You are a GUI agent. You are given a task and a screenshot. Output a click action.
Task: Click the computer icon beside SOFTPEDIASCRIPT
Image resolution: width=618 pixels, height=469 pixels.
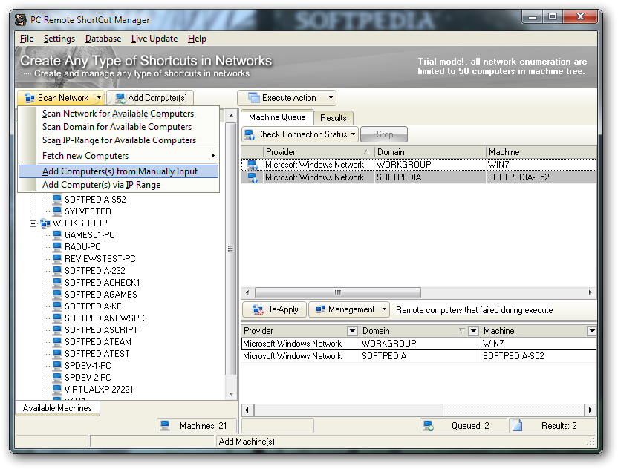click(x=57, y=329)
